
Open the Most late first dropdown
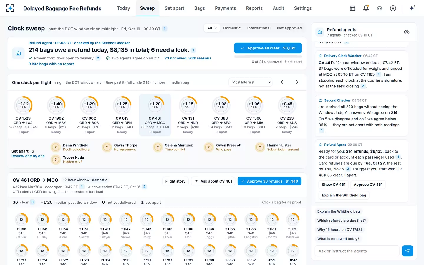[251, 82]
